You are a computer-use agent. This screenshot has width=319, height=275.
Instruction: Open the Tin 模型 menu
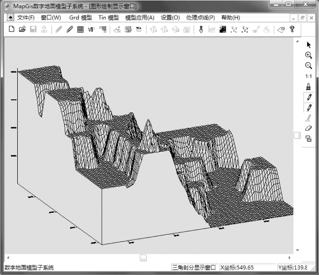pos(109,17)
